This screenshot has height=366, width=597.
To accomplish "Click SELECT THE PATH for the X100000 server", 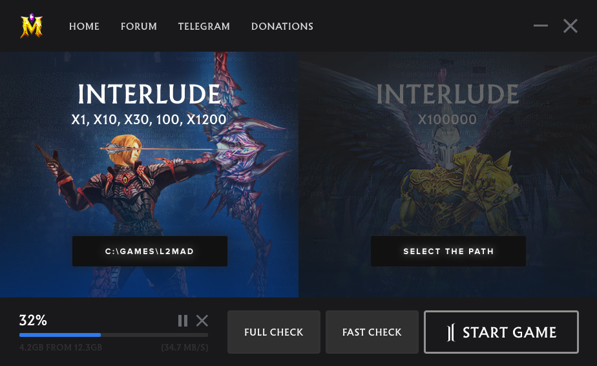I will tap(448, 252).
